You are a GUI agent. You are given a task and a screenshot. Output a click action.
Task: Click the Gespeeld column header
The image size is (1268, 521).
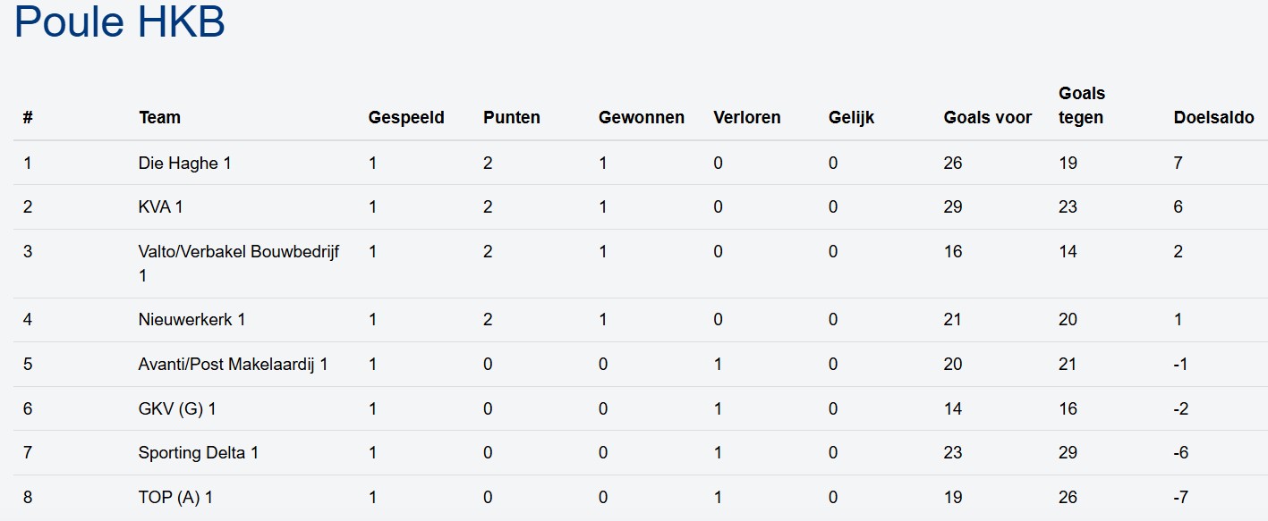click(405, 117)
